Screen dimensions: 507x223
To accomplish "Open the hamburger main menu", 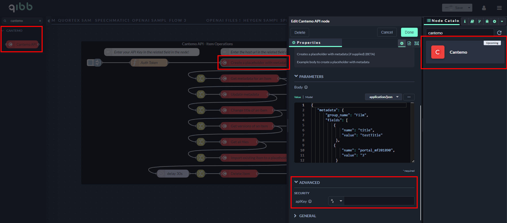I will (499, 8).
